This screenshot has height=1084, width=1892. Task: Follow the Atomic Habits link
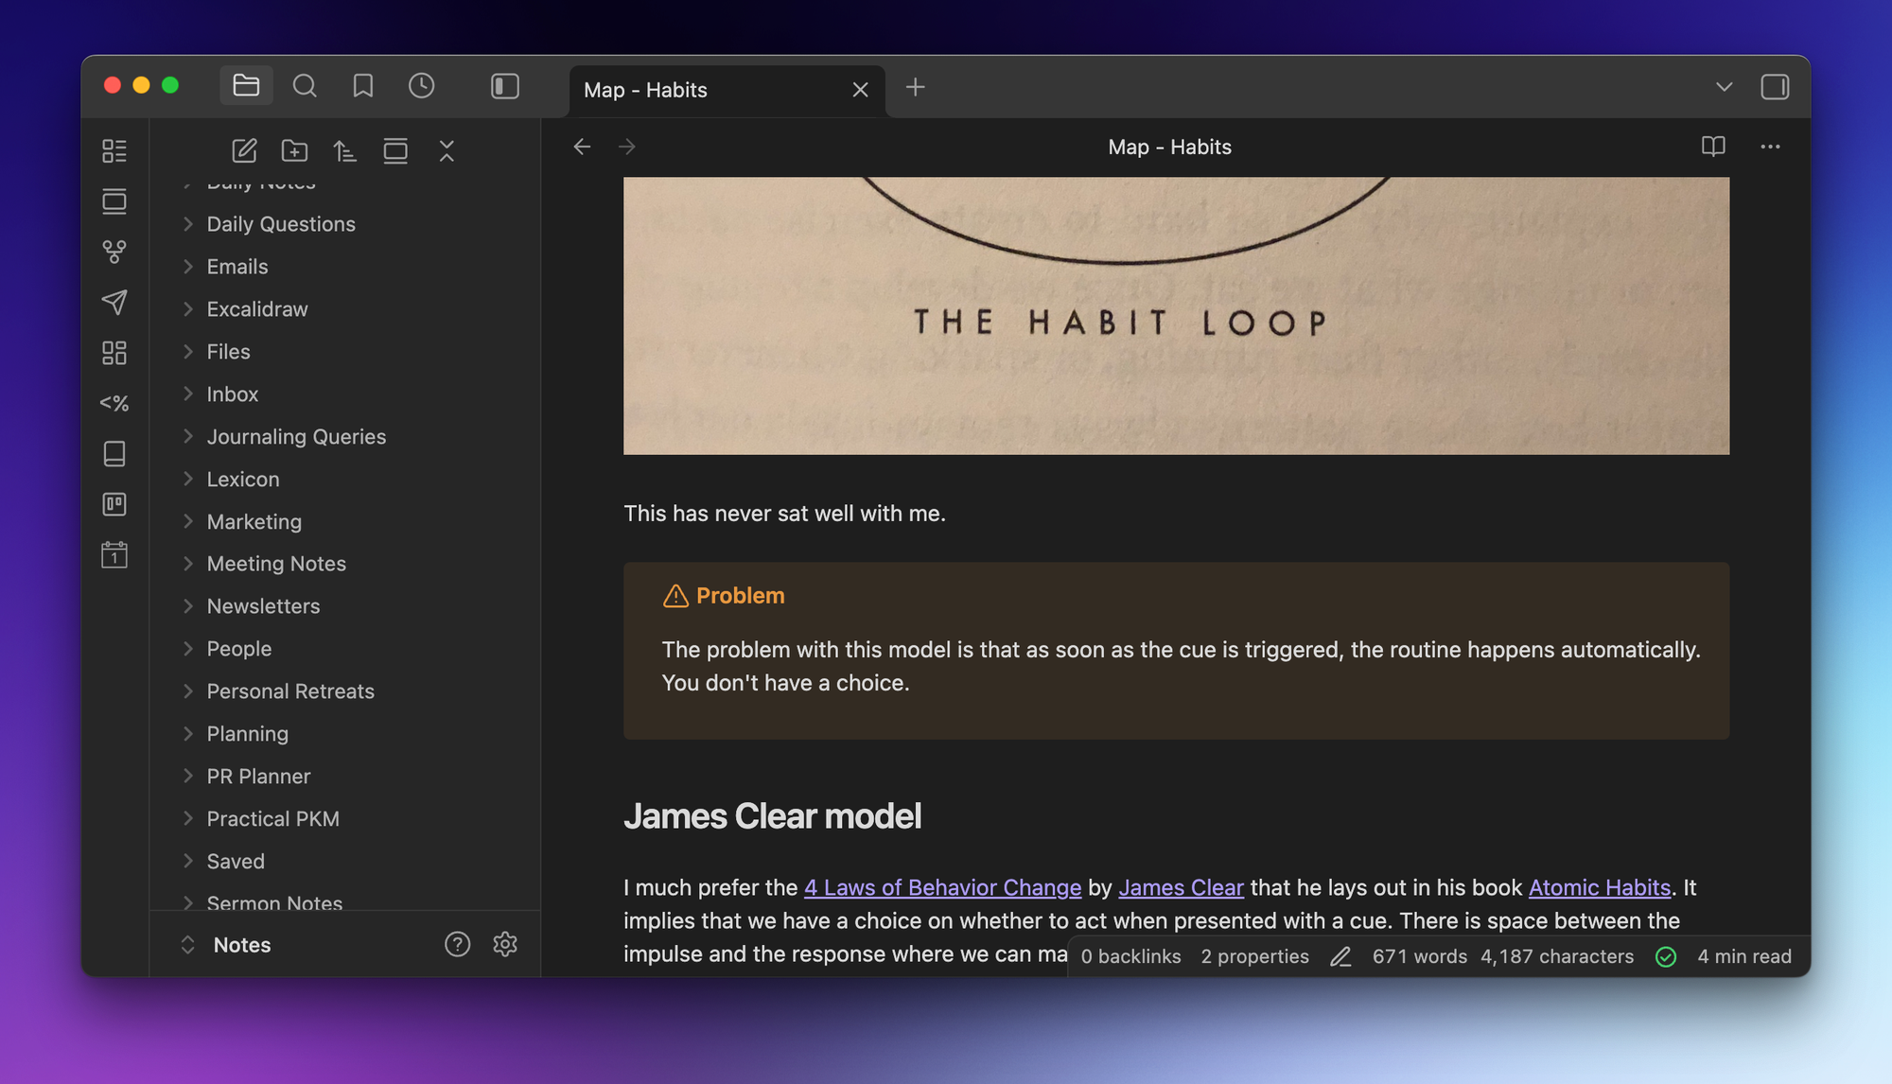tap(1600, 888)
